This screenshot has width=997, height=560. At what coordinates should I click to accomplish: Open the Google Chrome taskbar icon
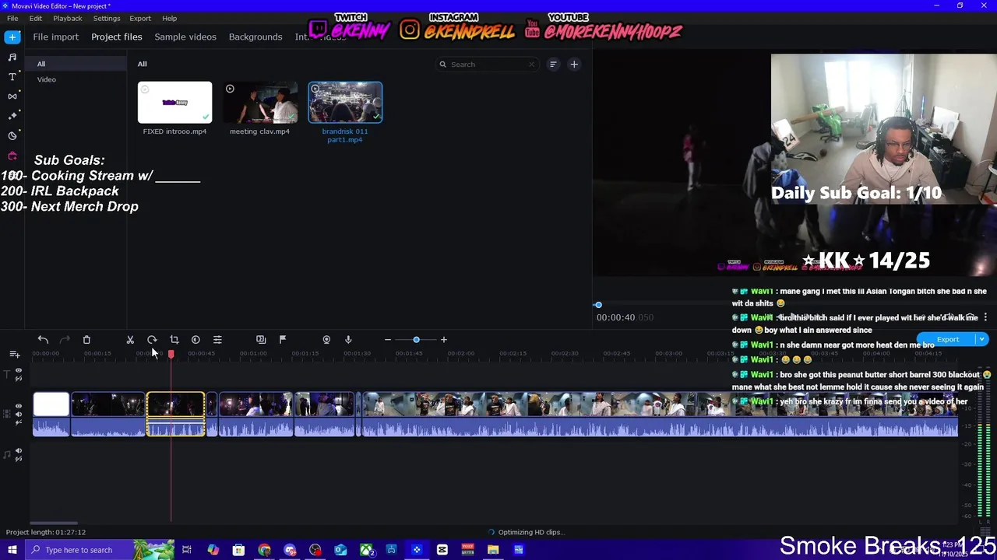(264, 550)
